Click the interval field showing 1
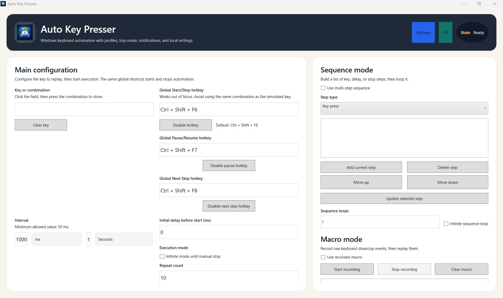This screenshot has width=503, height=298. (89, 239)
